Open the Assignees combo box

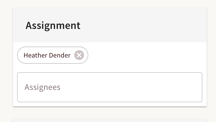click(110, 87)
